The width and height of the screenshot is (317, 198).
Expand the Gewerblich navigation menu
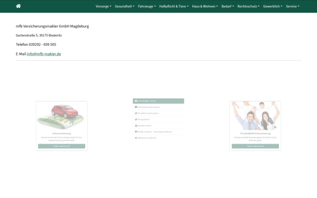273,6
